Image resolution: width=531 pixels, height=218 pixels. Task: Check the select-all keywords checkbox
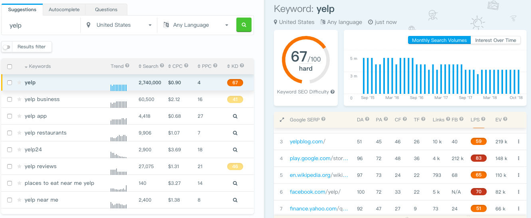tap(10, 67)
